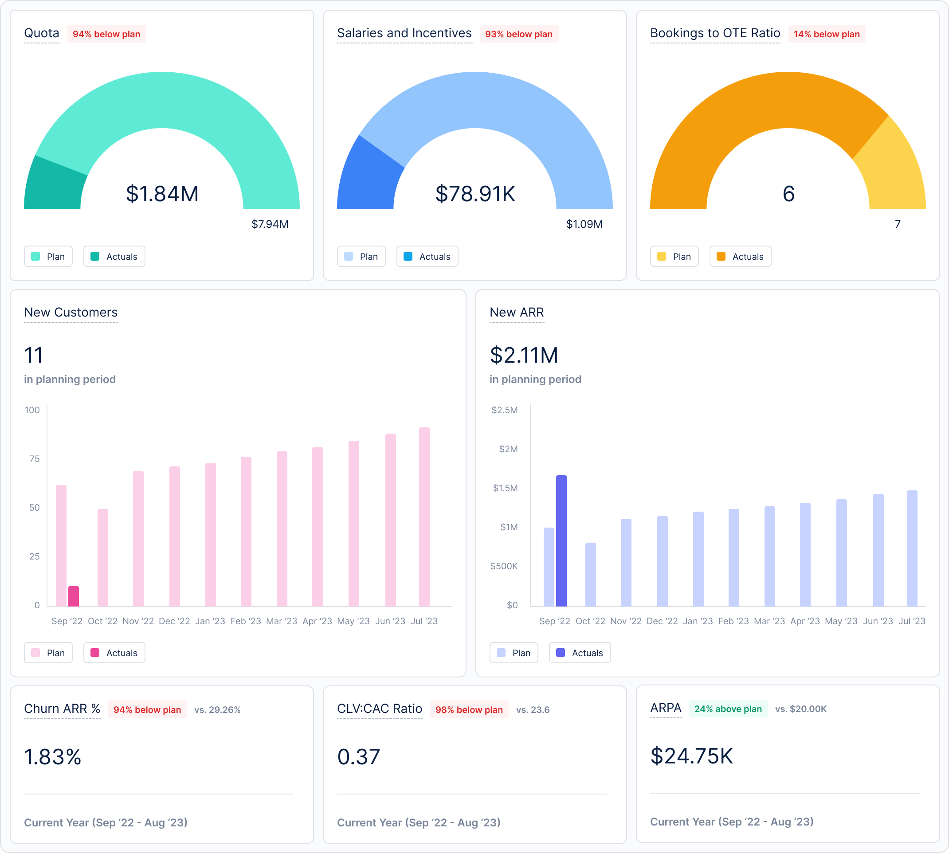Viewport: 949px width, 853px height.
Task: Open the Salaries and Incentives widget title
Action: click(x=404, y=33)
